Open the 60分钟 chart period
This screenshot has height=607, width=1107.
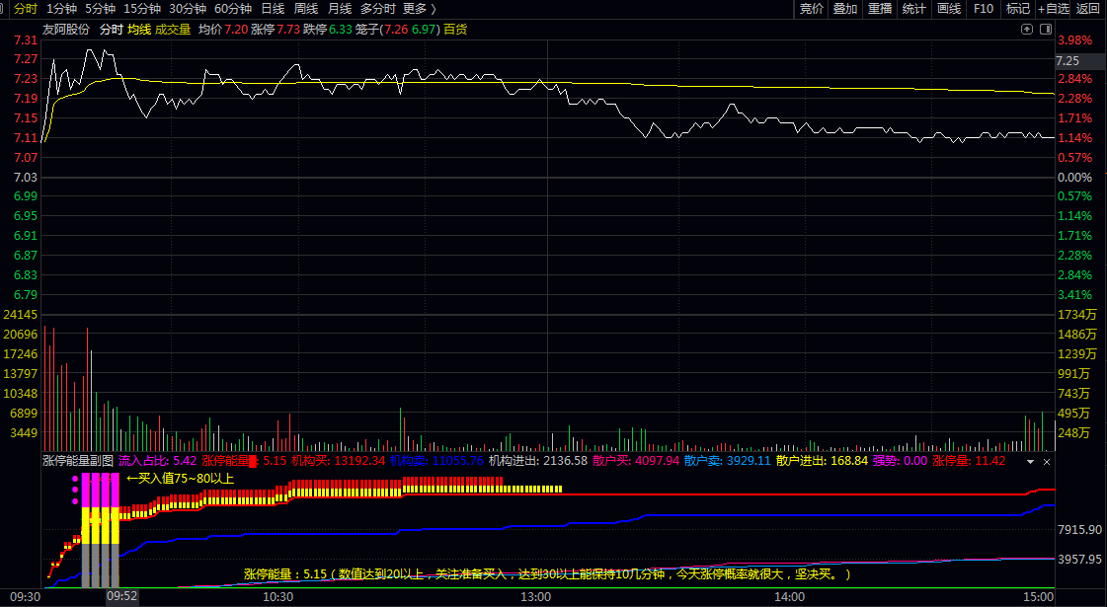coord(233,9)
